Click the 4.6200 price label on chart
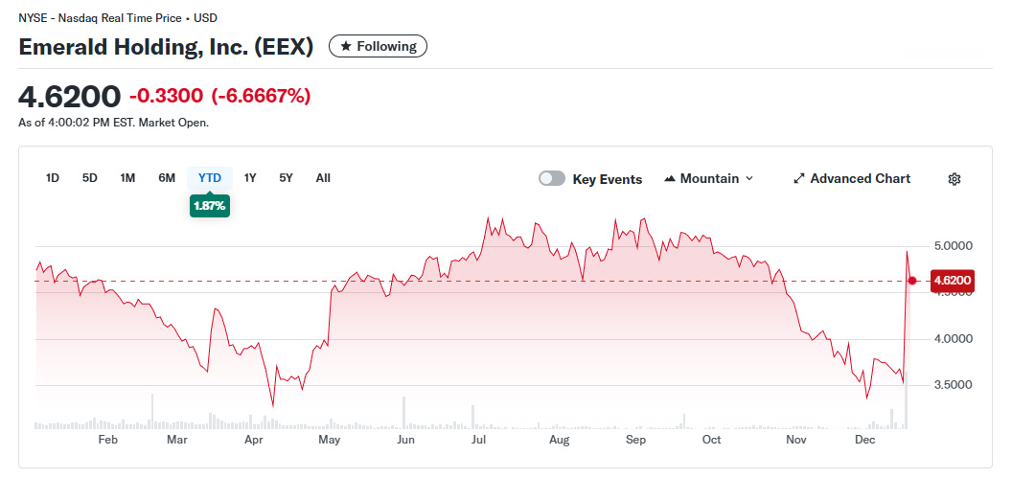The image size is (1012, 478). click(952, 281)
